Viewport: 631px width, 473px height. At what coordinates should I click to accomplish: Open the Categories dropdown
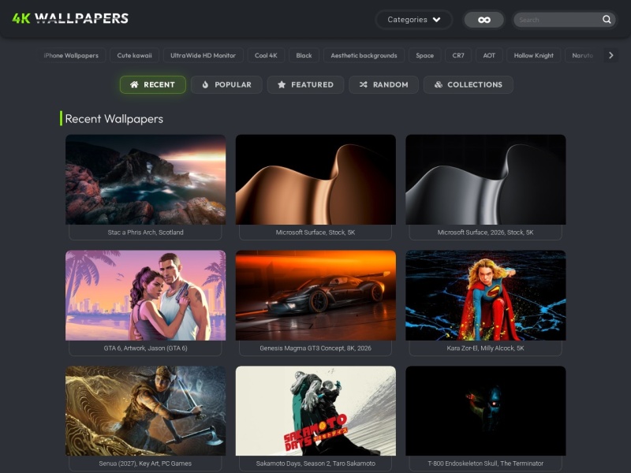point(413,20)
